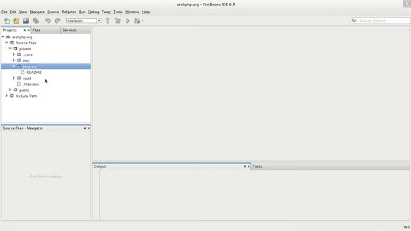The height and width of the screenshot is (231, 411).
Task: Click the Save All toolbar icon
Action: [36, 21]
